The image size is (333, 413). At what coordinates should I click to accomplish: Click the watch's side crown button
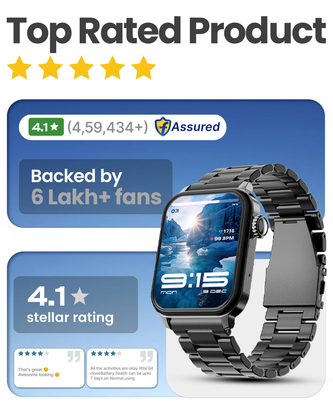259,225
